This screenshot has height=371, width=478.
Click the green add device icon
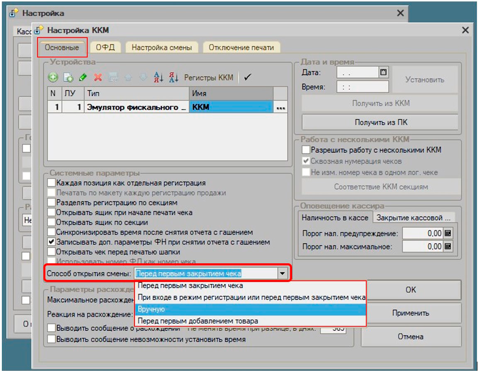[53, 77]
